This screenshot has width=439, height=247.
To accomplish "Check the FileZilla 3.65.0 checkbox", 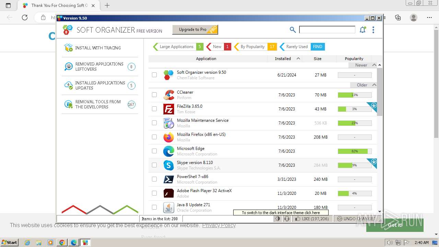I will click(x=154, y=109).
